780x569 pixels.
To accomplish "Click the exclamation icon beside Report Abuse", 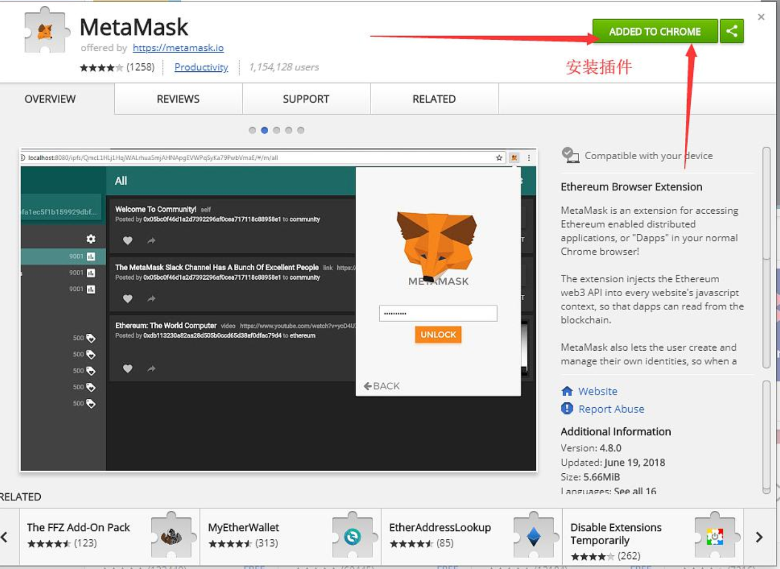I will (567, 408).
